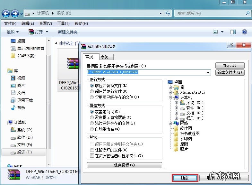Refresh the Explorer address bar

point(168,14)
